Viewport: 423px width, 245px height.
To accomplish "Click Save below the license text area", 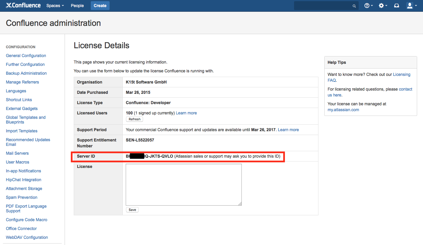I will pyautogui.click(x=132, y=210).
